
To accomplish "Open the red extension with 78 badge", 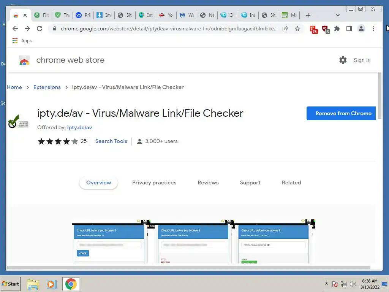I will [x=313, y=29].
